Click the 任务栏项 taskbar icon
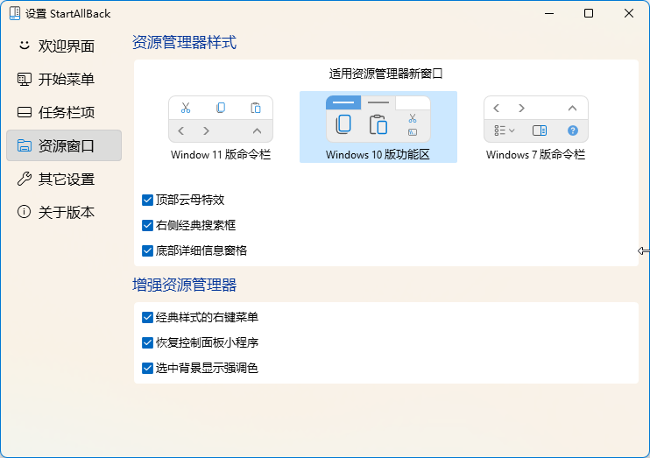This screenshot has width=650, height=458. click(25, 112)
